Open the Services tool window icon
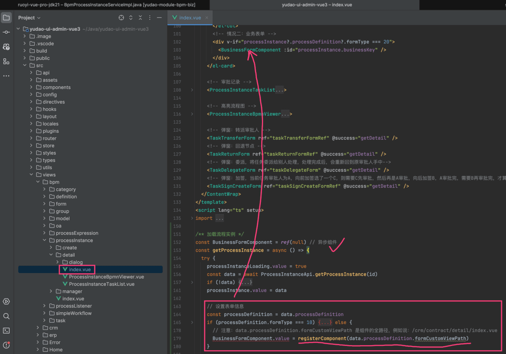This screenshot has height=354, width=506. (x=6, y=302)
